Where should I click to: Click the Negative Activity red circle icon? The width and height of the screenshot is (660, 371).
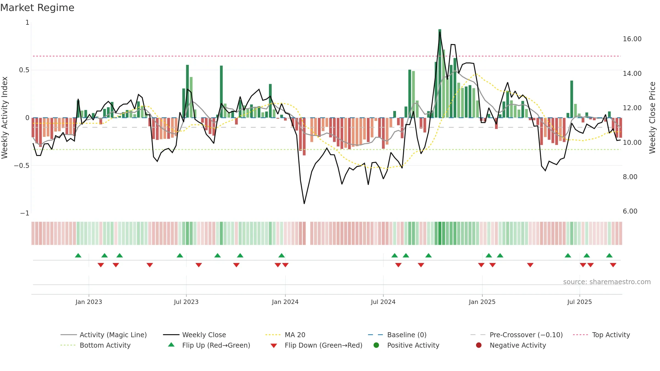point(479,345)
